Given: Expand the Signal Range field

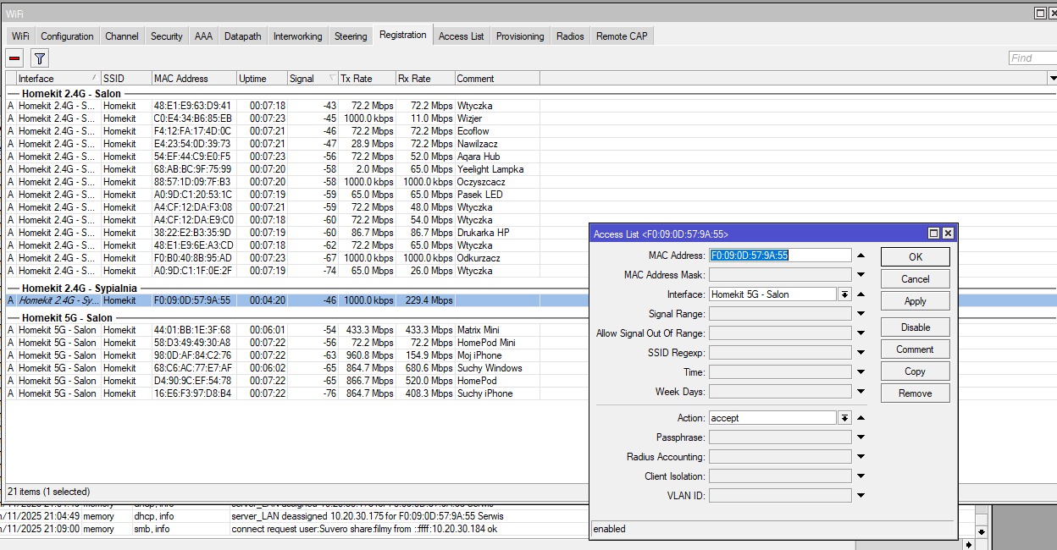Looking at the screenshot, I should pyautogui.click(x=861, y=314).
